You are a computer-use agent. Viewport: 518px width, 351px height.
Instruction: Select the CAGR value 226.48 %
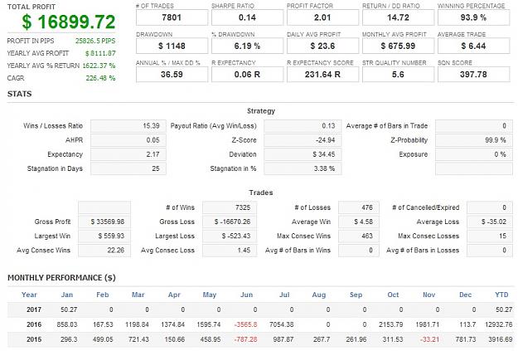click(x=100, y=78)
